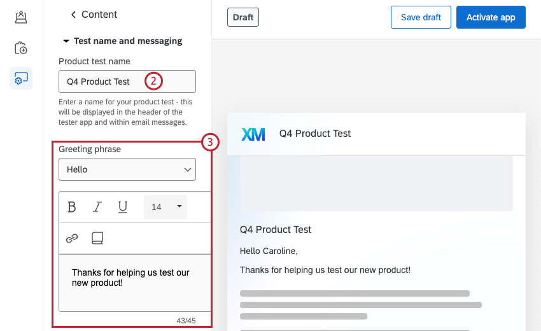Click the Save draft button
Image resolution: width=541 pixels, height=331 pixels.
click(x=421, y=17)
